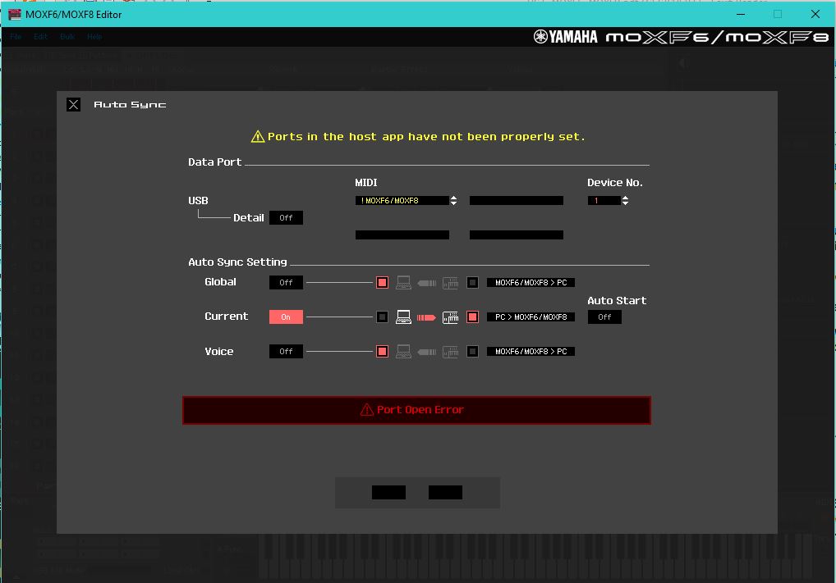
Task: Open the Bulk menu
Action: [67, 37]
